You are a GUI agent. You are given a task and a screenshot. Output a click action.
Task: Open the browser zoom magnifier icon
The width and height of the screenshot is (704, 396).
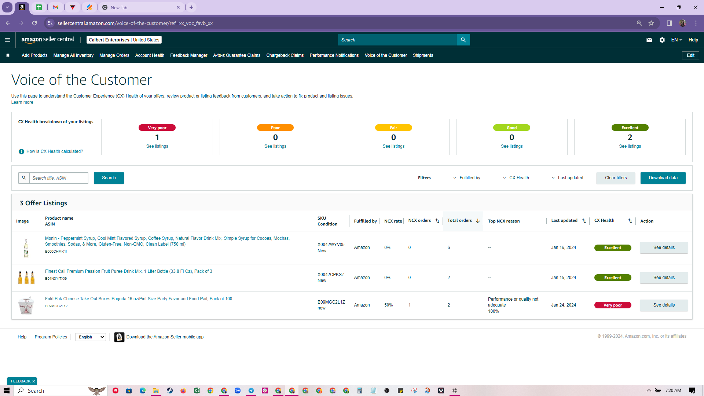[639, 23]
